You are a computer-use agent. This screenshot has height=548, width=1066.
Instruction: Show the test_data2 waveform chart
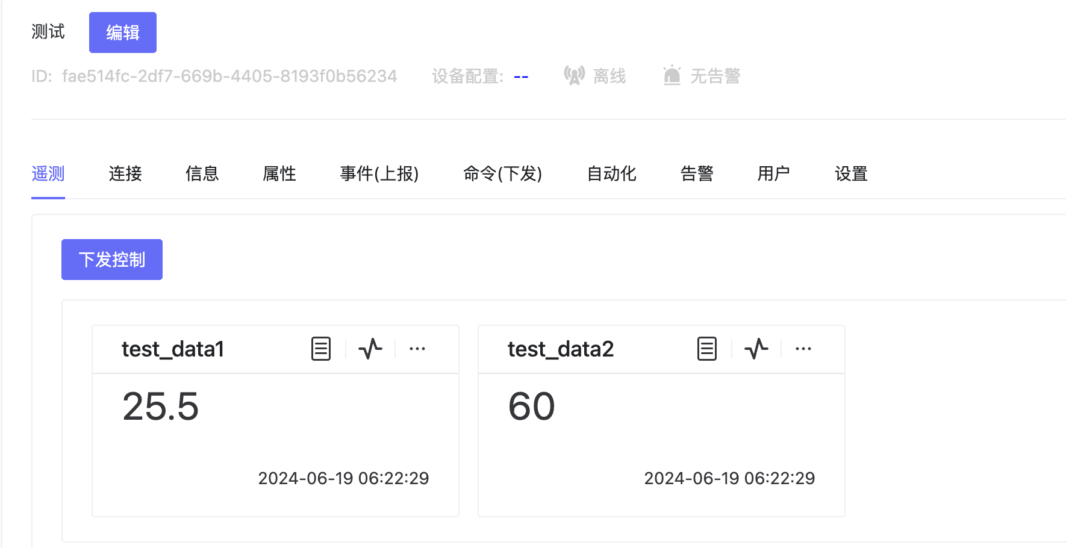click(x=756, y=349)
